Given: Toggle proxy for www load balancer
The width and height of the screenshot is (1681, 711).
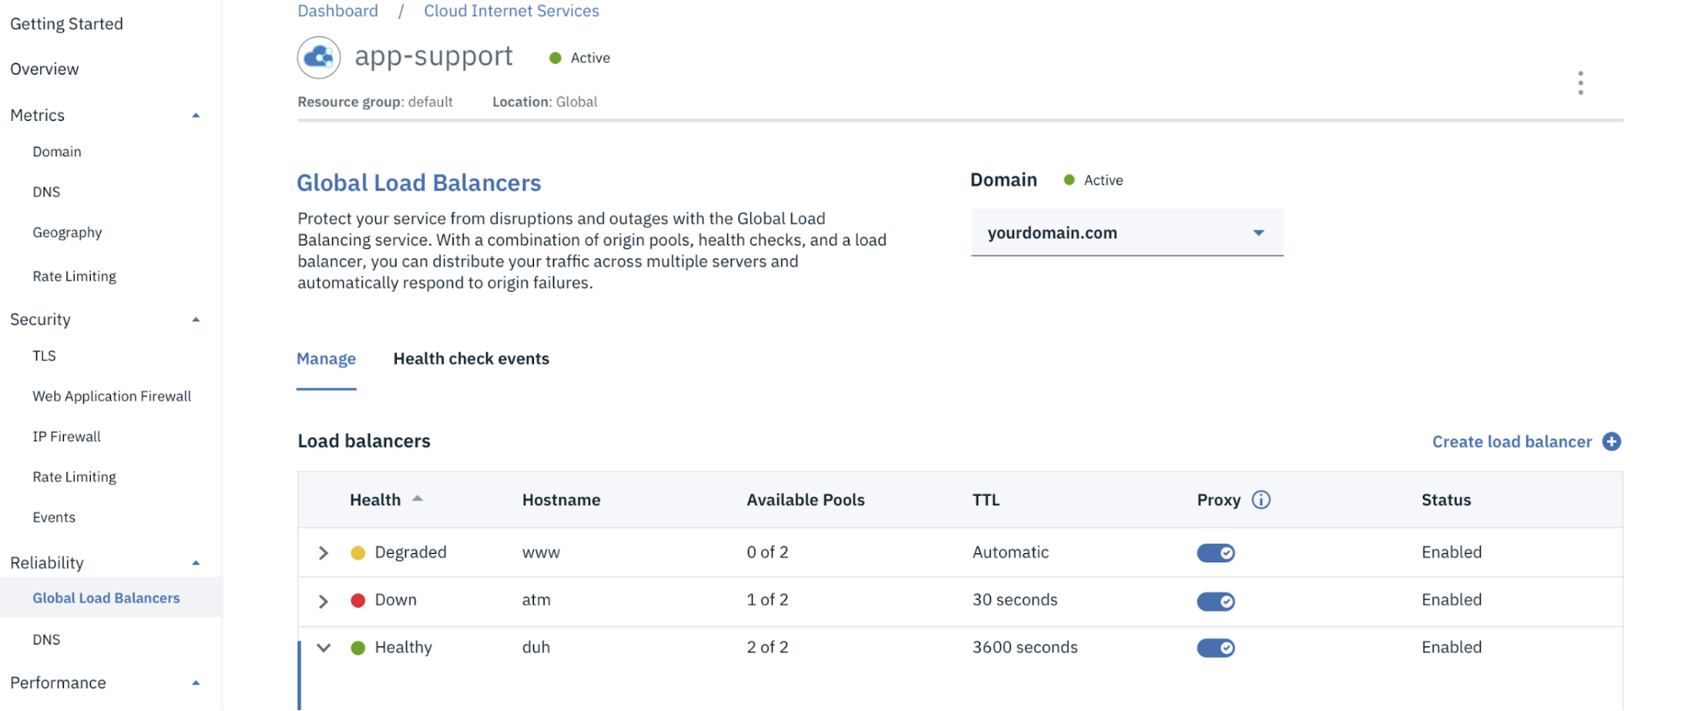Looking at the screenshot, I should tap(1216, 553).
